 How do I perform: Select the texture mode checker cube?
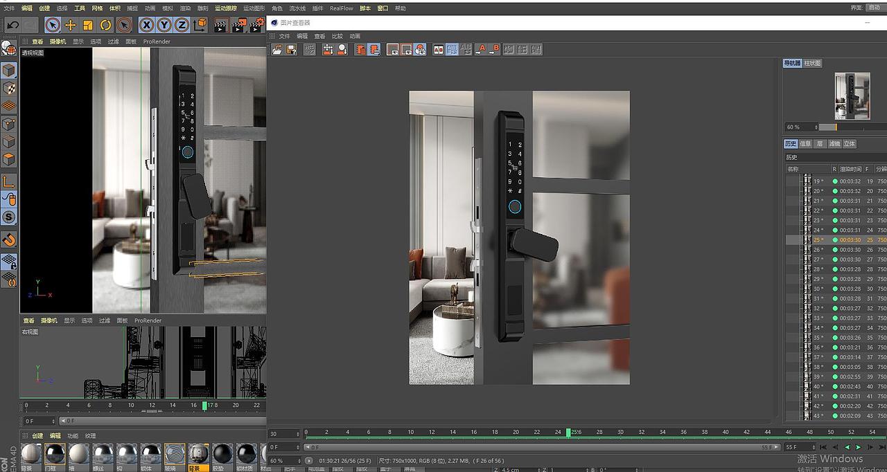pyautogui.click(x=9, y=89)
